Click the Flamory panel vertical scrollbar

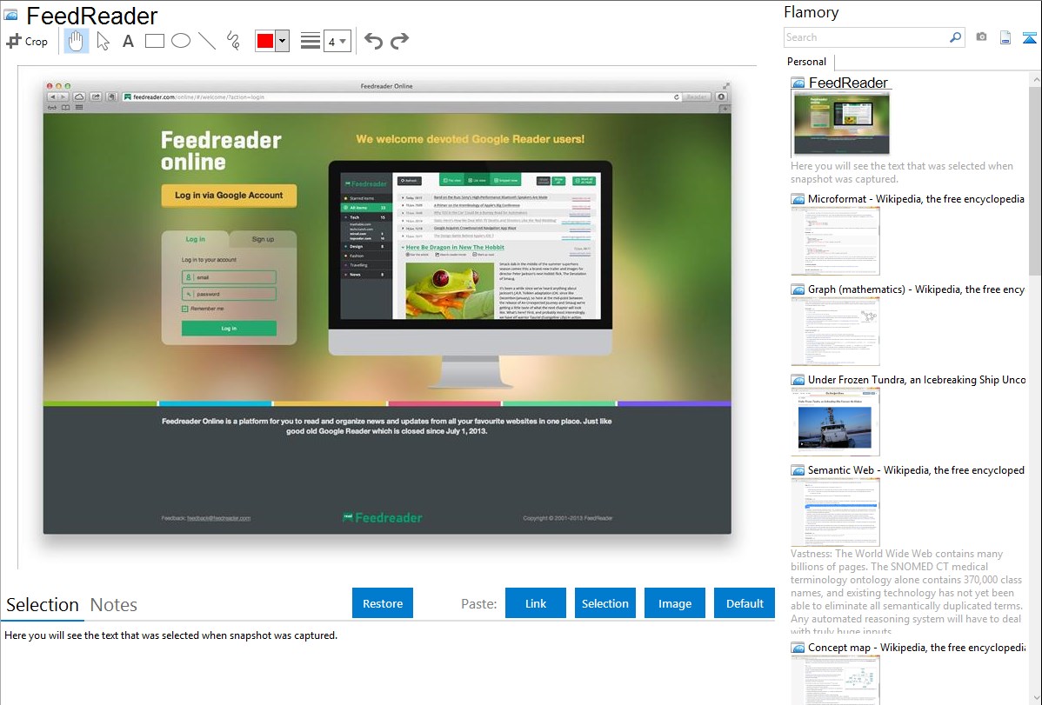point(1035,179)
